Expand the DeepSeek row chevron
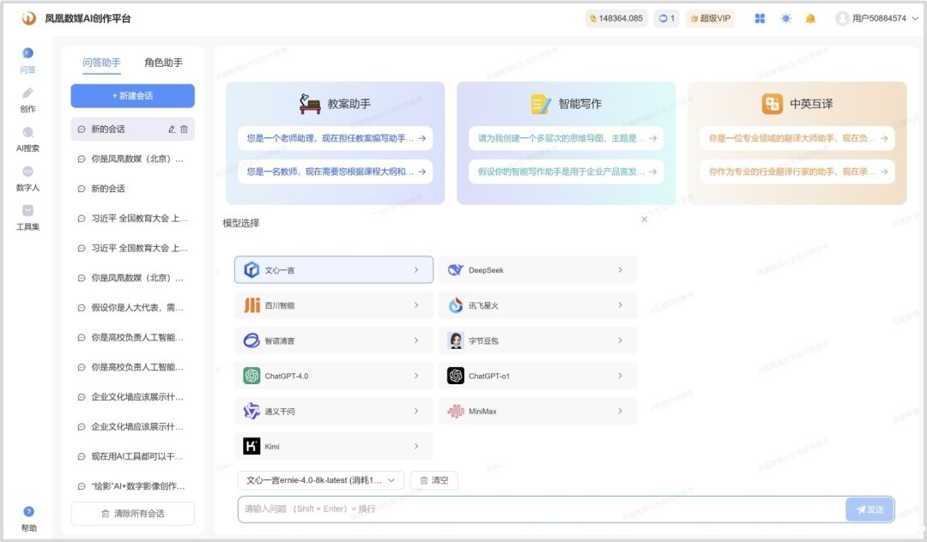 pos(621,270)
